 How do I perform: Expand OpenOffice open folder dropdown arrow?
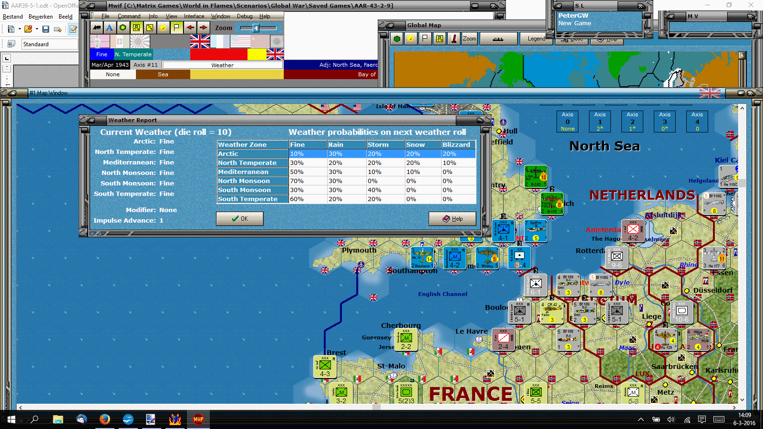(37, 30)
